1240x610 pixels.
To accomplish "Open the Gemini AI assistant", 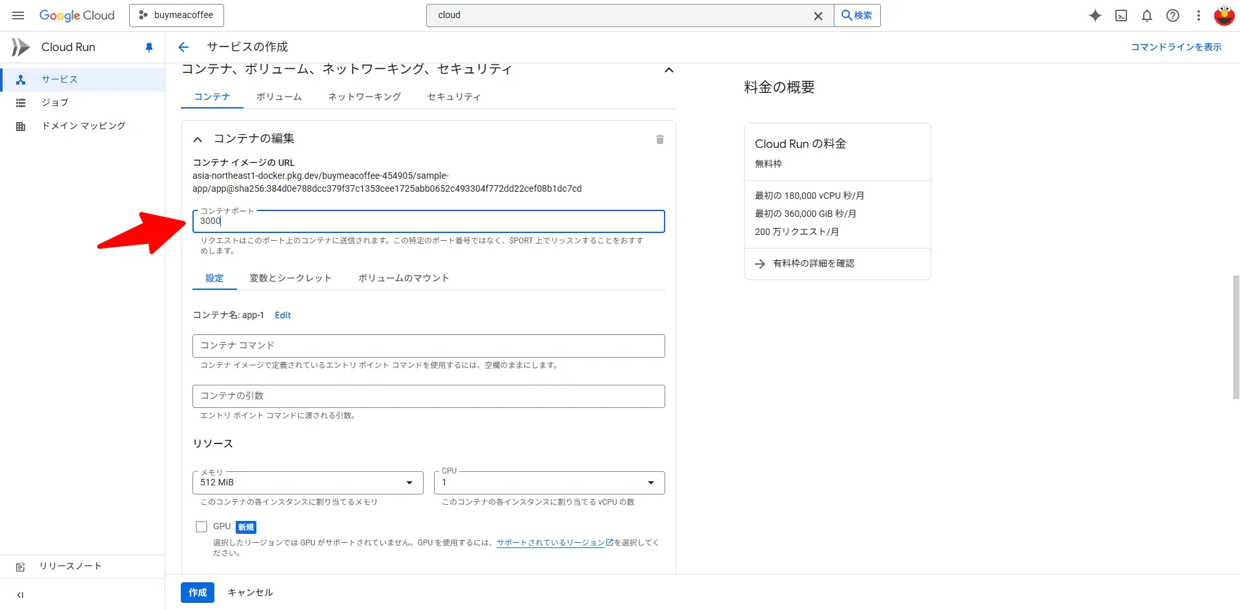I will (x=1095, y=15).
